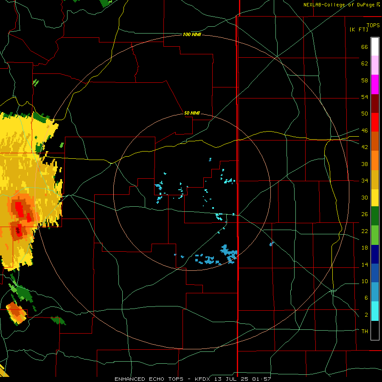Click the 50 value on the legend

pos(365,113)
